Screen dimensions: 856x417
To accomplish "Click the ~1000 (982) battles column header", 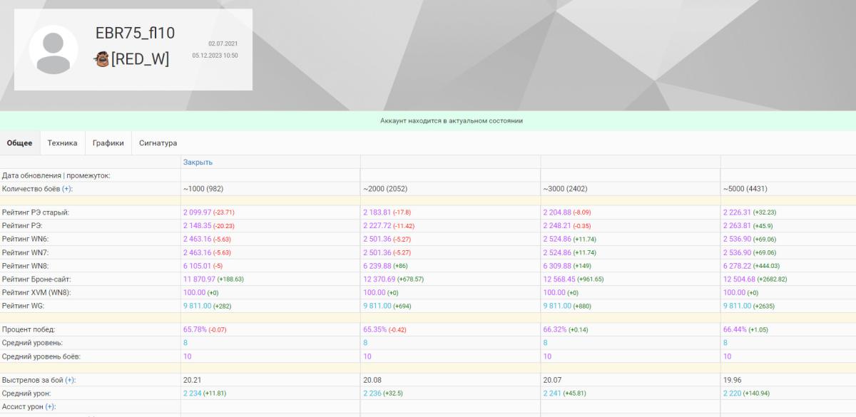I will [x=206, y=189].
